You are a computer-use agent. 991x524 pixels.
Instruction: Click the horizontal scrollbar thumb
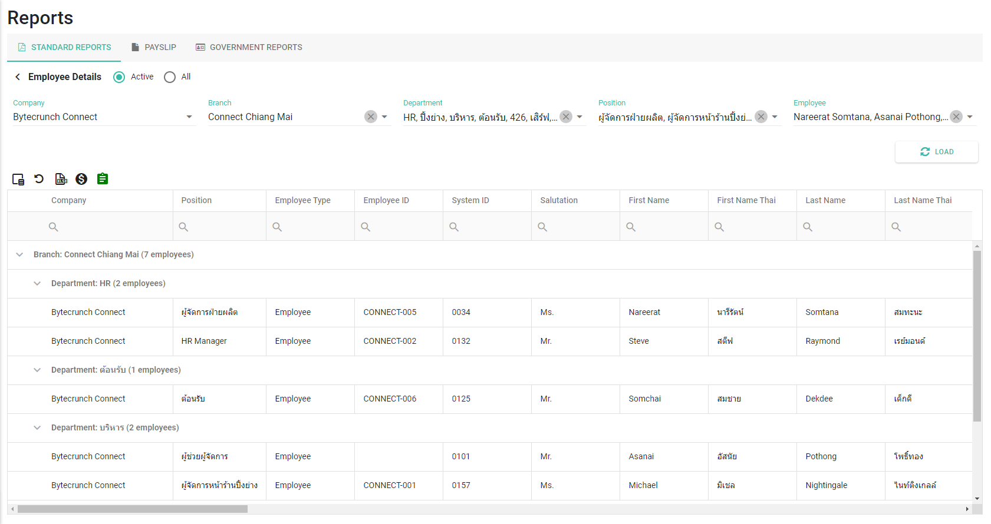tap(133, 509)
